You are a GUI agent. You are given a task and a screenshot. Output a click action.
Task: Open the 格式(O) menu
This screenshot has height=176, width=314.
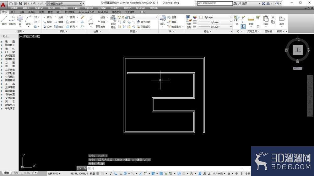tap(63, 8)
